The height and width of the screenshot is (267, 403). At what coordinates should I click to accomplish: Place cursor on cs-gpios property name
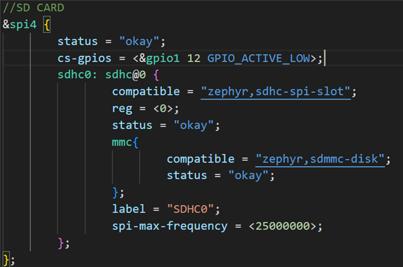coord(84,58)
